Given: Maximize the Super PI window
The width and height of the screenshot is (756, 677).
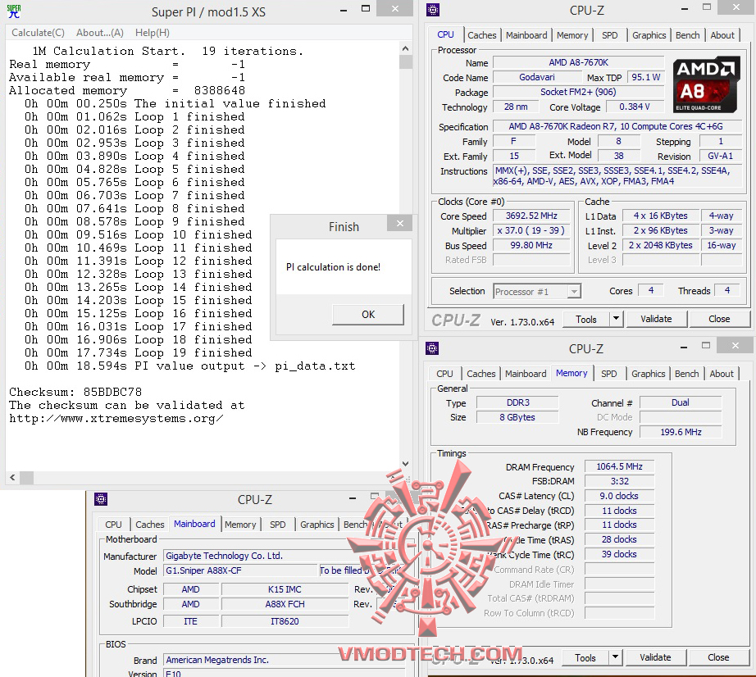Looking at the screenshot, I should 366,9.
